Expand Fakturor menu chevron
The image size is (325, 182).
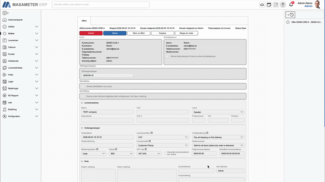click(37, 47)
